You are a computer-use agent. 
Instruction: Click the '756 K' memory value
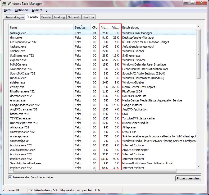[115, 87]
